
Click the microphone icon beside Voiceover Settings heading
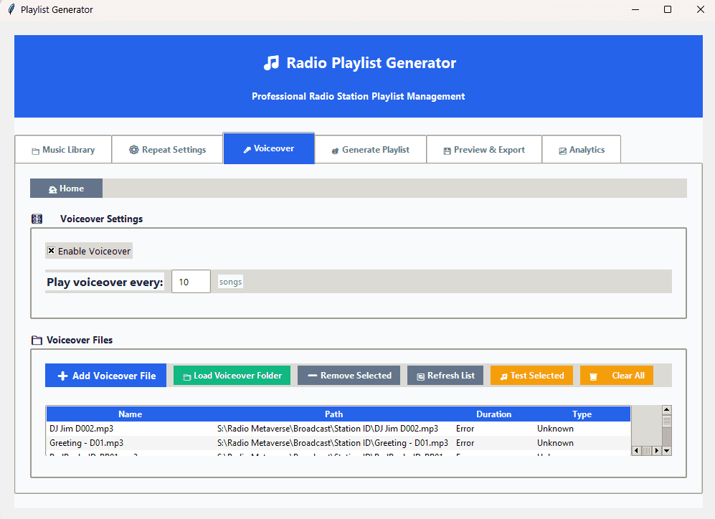click(37, 218)
